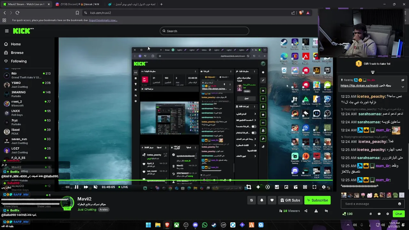Open F_O_X_55 channel in sidebar

coord(27,158)
